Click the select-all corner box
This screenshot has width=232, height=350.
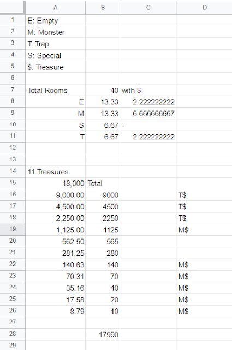(12, 8)
